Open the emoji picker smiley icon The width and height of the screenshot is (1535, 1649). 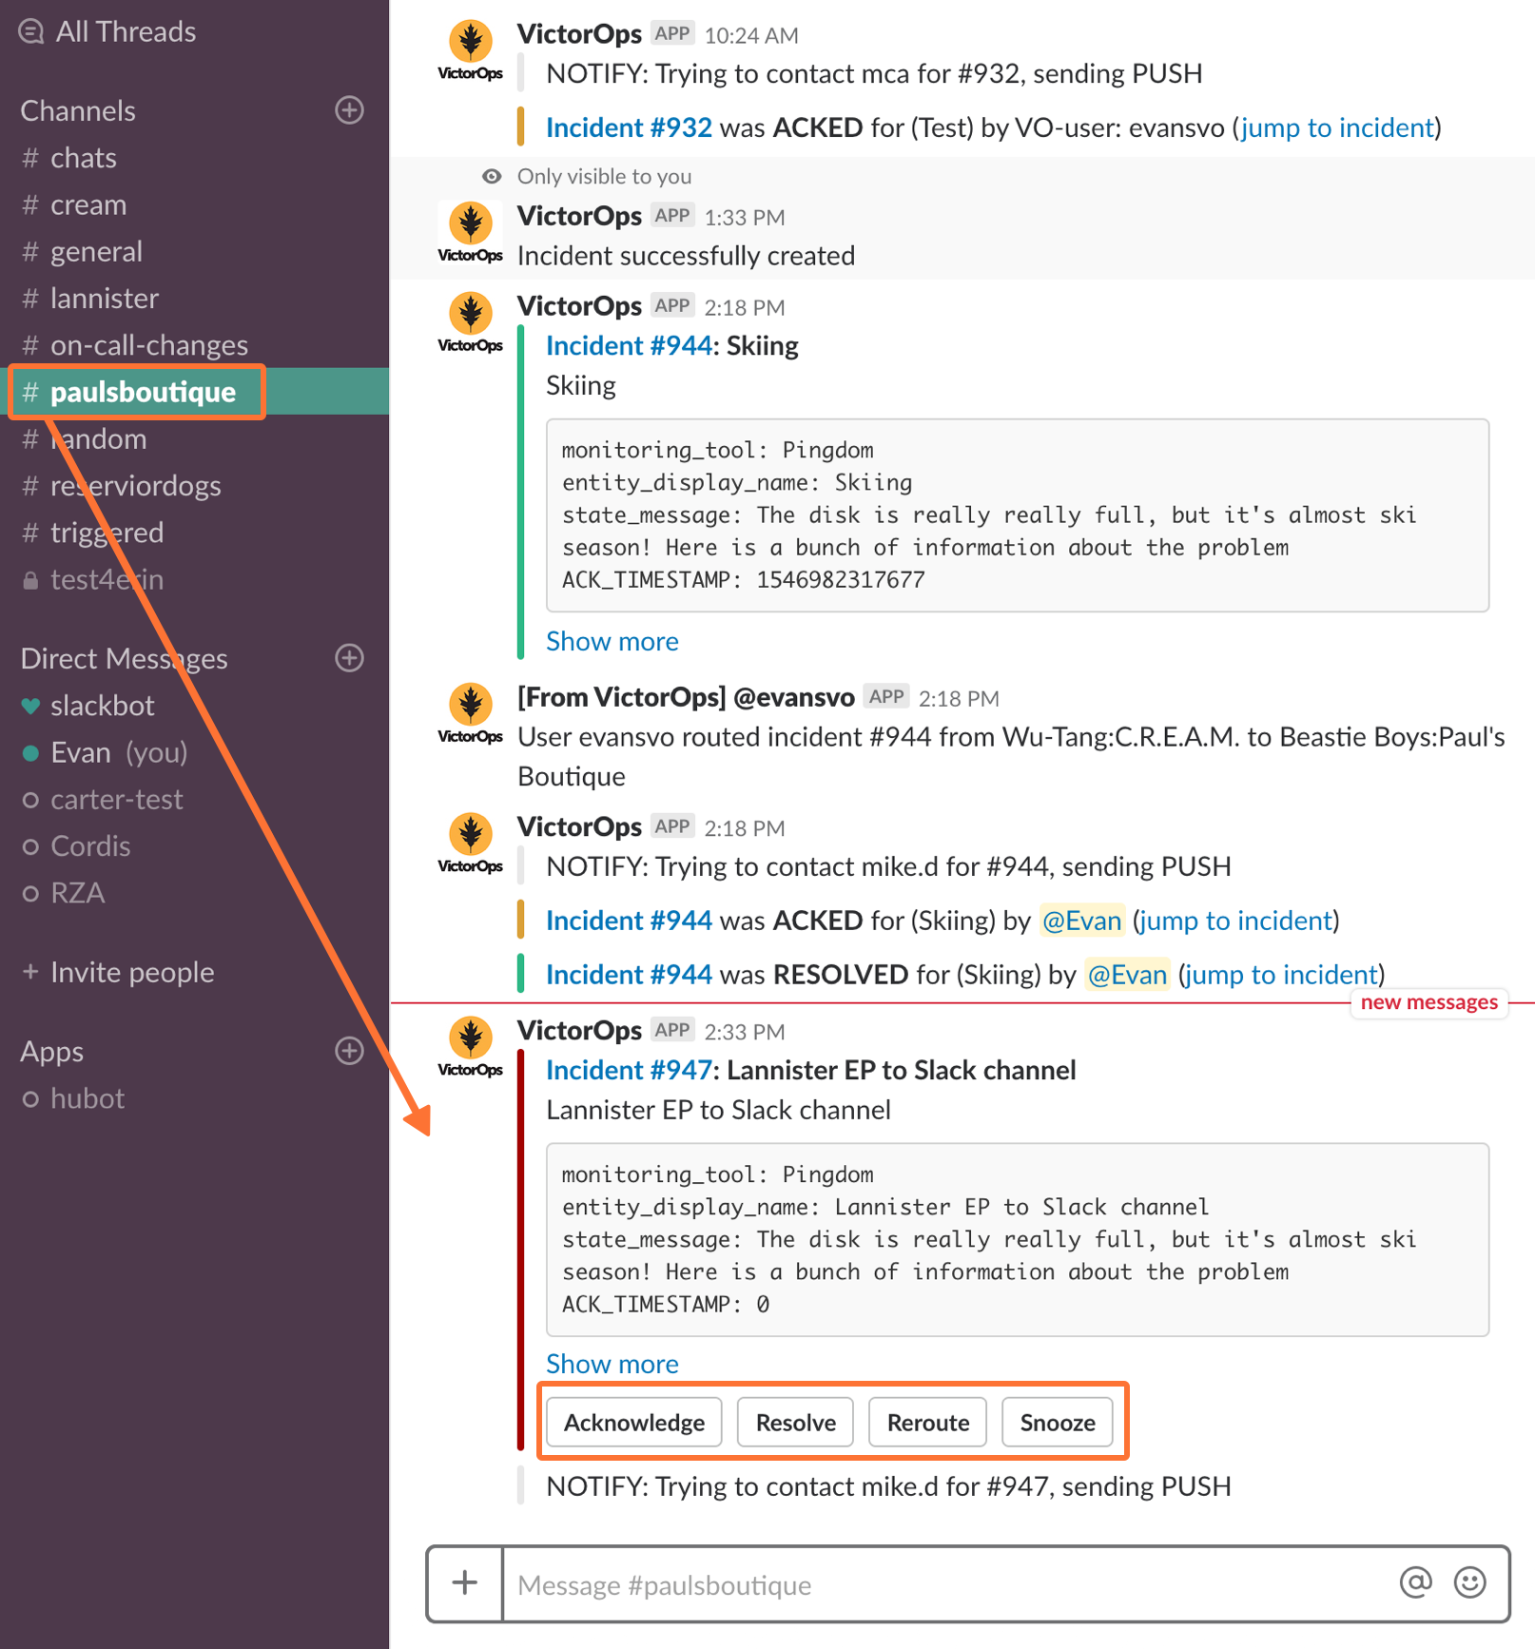[x=1470, y=1583]
